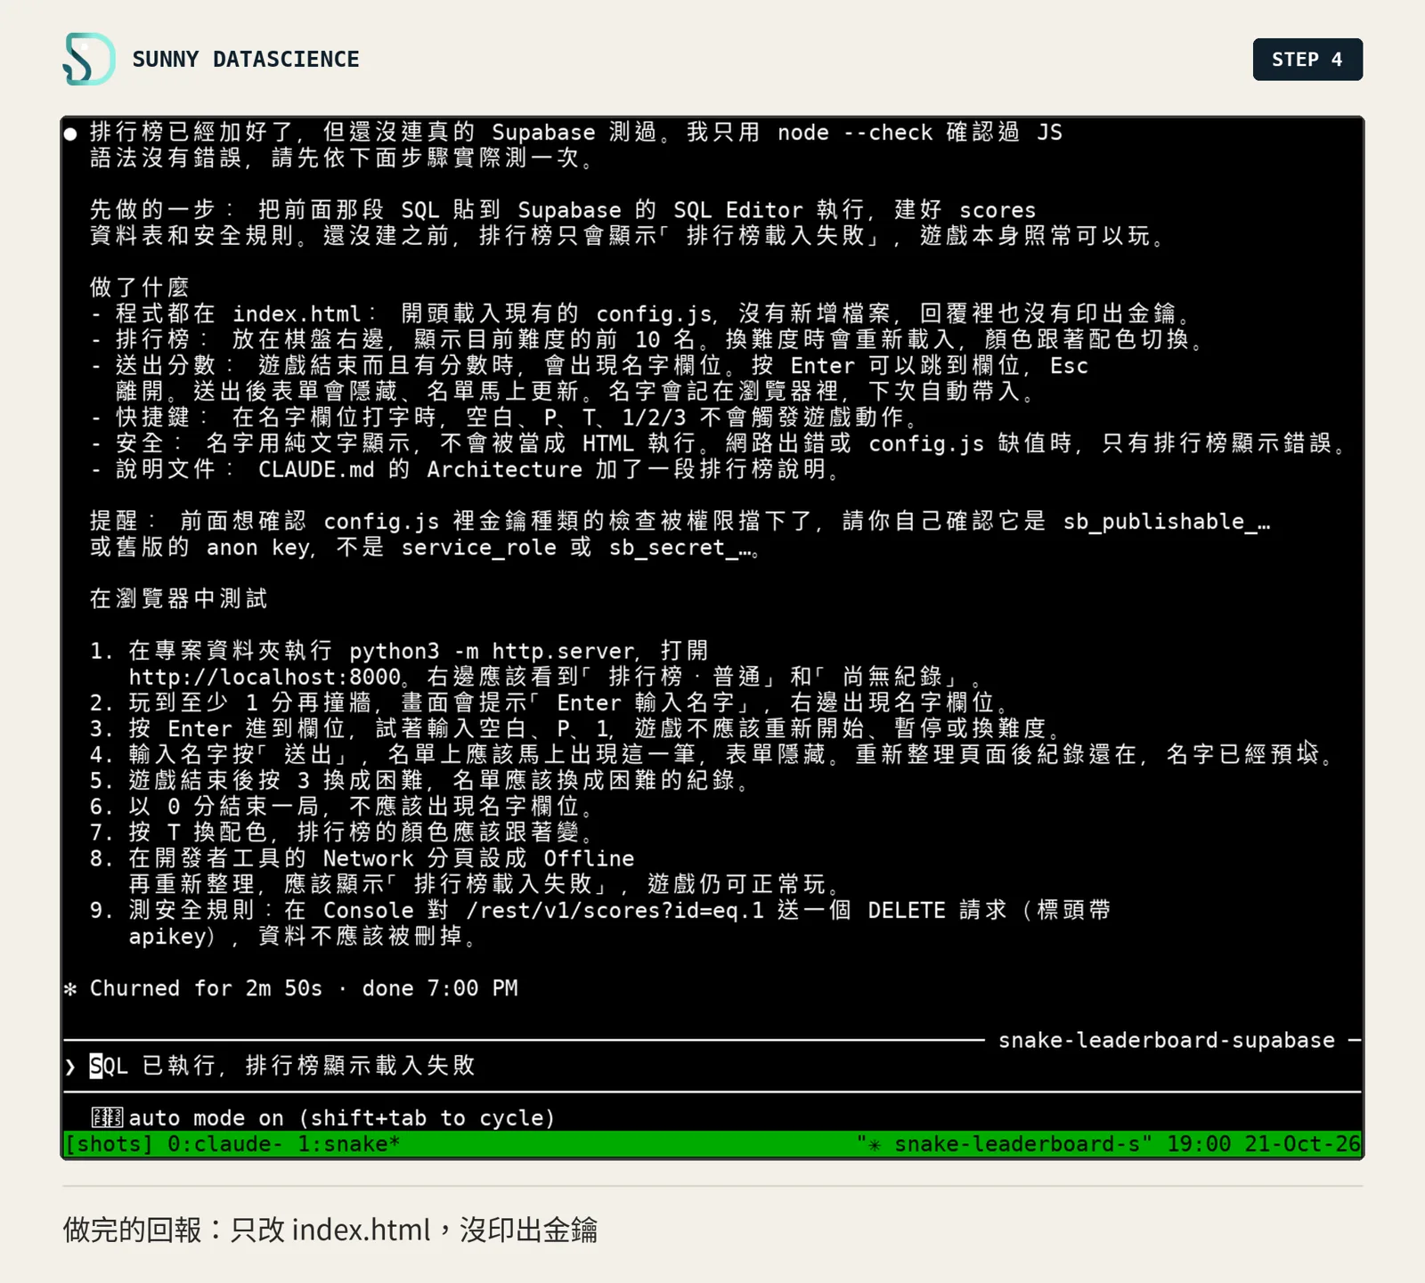Click the tmux clock '19:00 21-Oct-26'
Viewport: 1425px width, 1283px height.
[1264, 1144]
